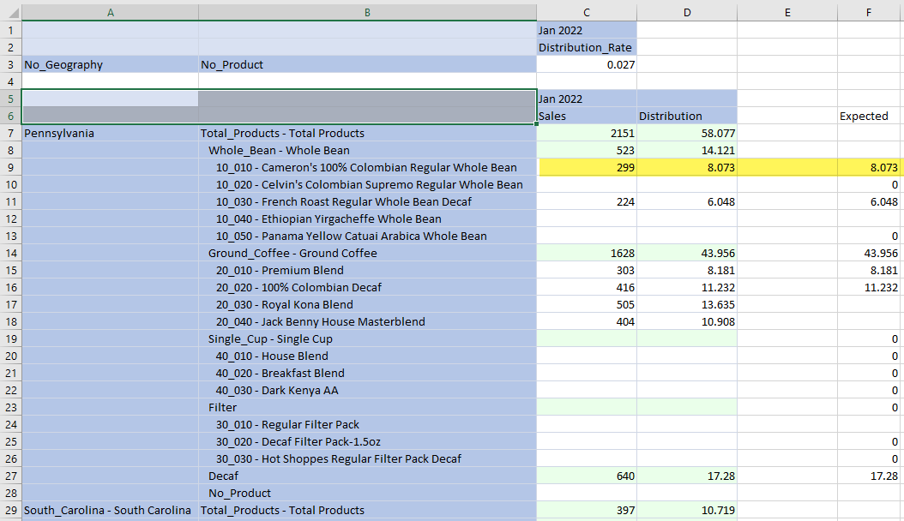
Task: Click 43.956 in the Expected column
Action: point(869,254)
